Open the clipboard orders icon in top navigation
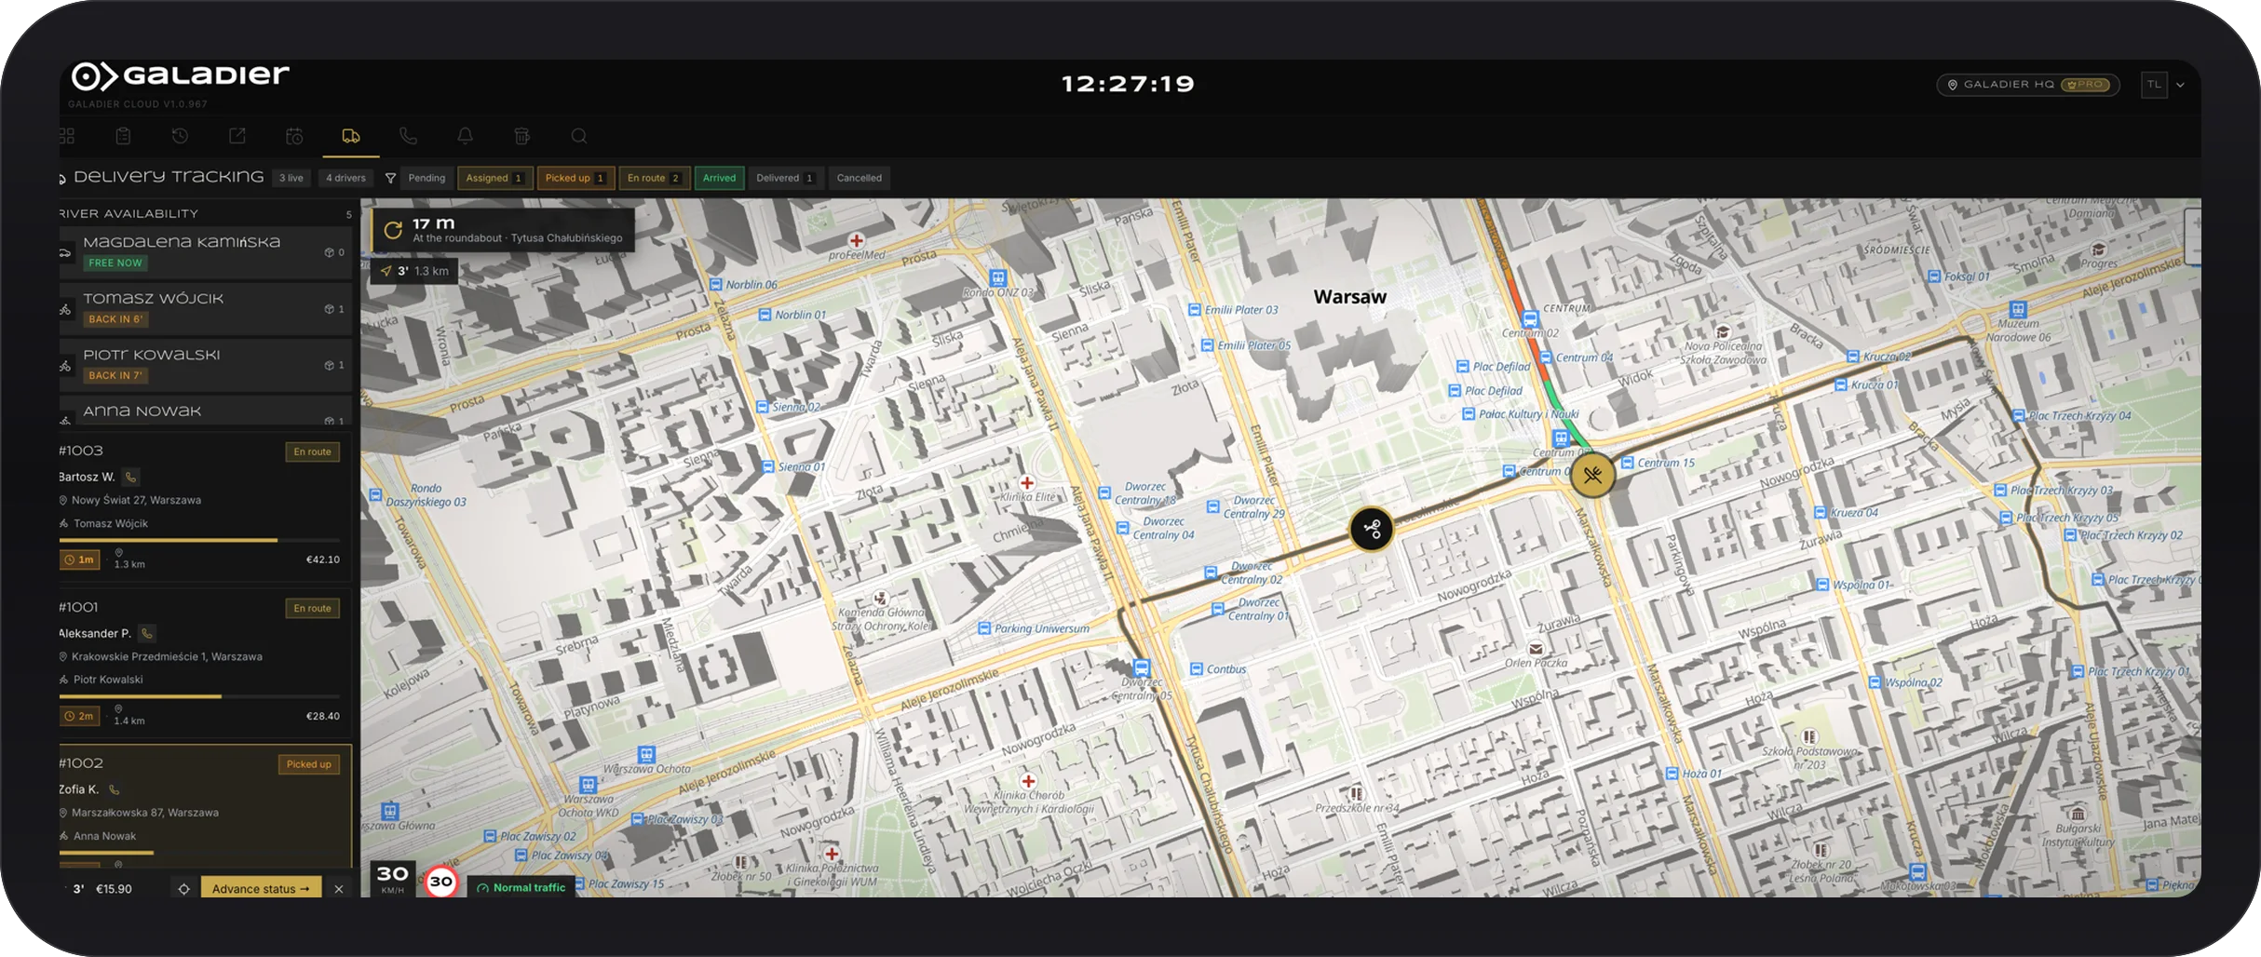The image size is (2261, 957). pyautogui.click(x=123, y=136)
